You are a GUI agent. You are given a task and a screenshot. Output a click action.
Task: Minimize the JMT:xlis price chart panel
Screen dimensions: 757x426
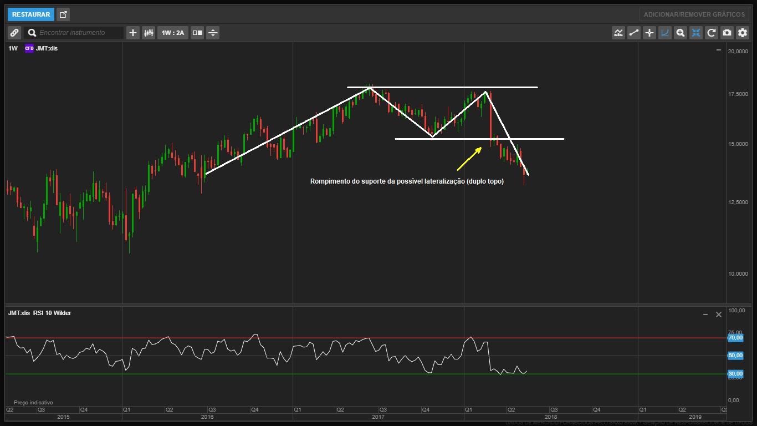(719, 50)
